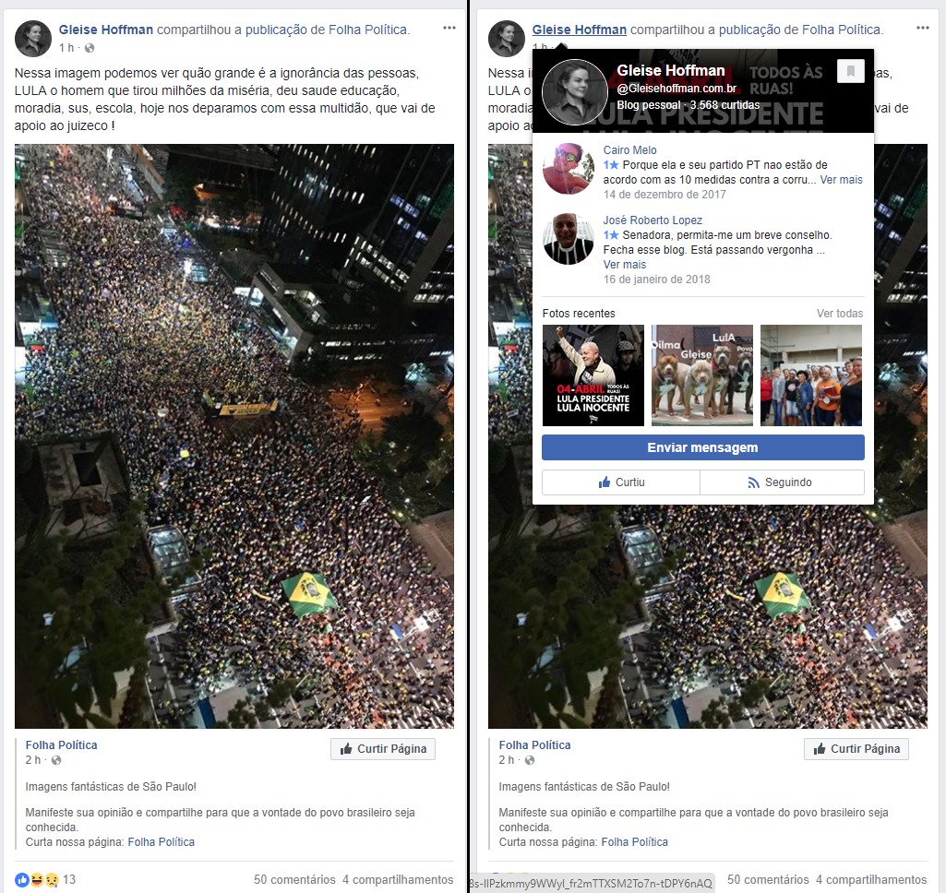Click Gleise Hoffman profile picture in left post

coord(32,39)
